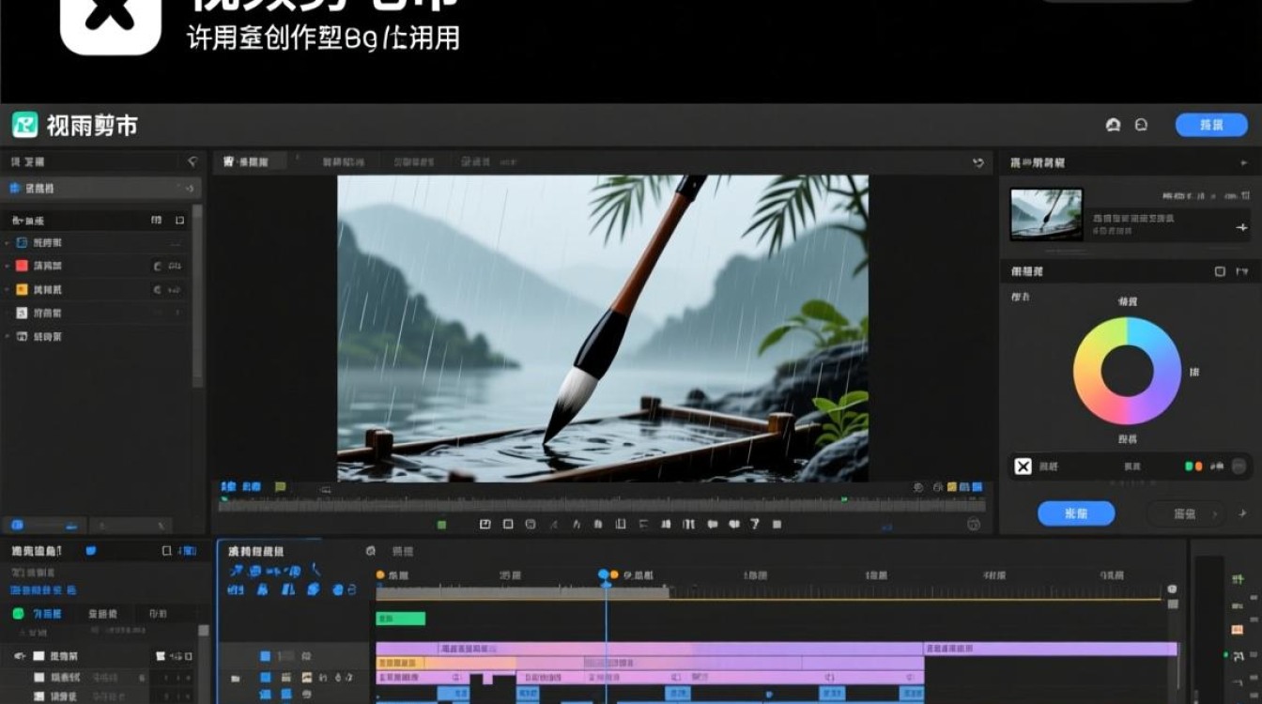The width and height of the screenshot is (1262, 704).
Task: Click the green dot in the row below color wheel
Action: (1189, 467)
